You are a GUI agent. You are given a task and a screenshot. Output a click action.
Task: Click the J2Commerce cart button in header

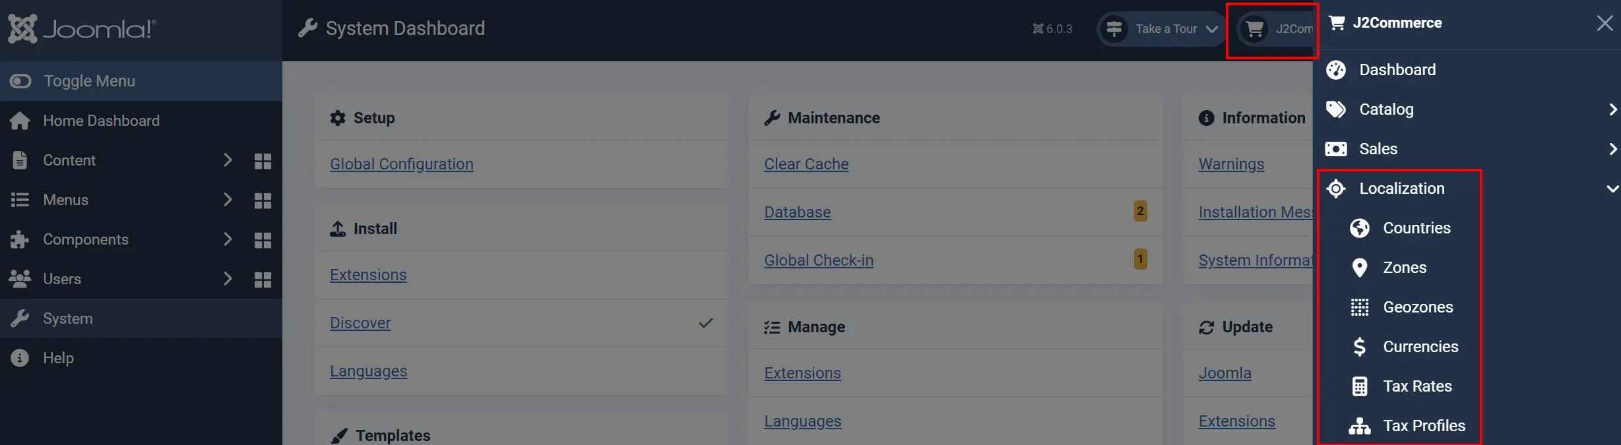point(1275,29)
